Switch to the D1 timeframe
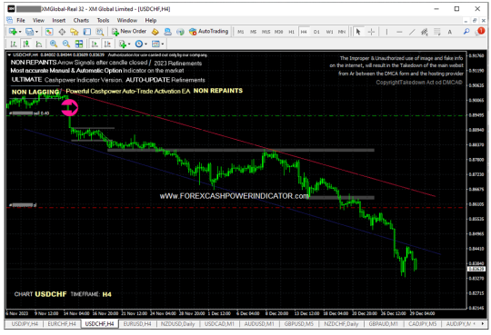491x335 pixels. coord(316,32)
